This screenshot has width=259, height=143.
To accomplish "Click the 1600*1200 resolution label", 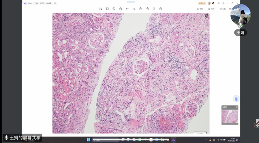I will pyautogui.click(x=46, y=3).
